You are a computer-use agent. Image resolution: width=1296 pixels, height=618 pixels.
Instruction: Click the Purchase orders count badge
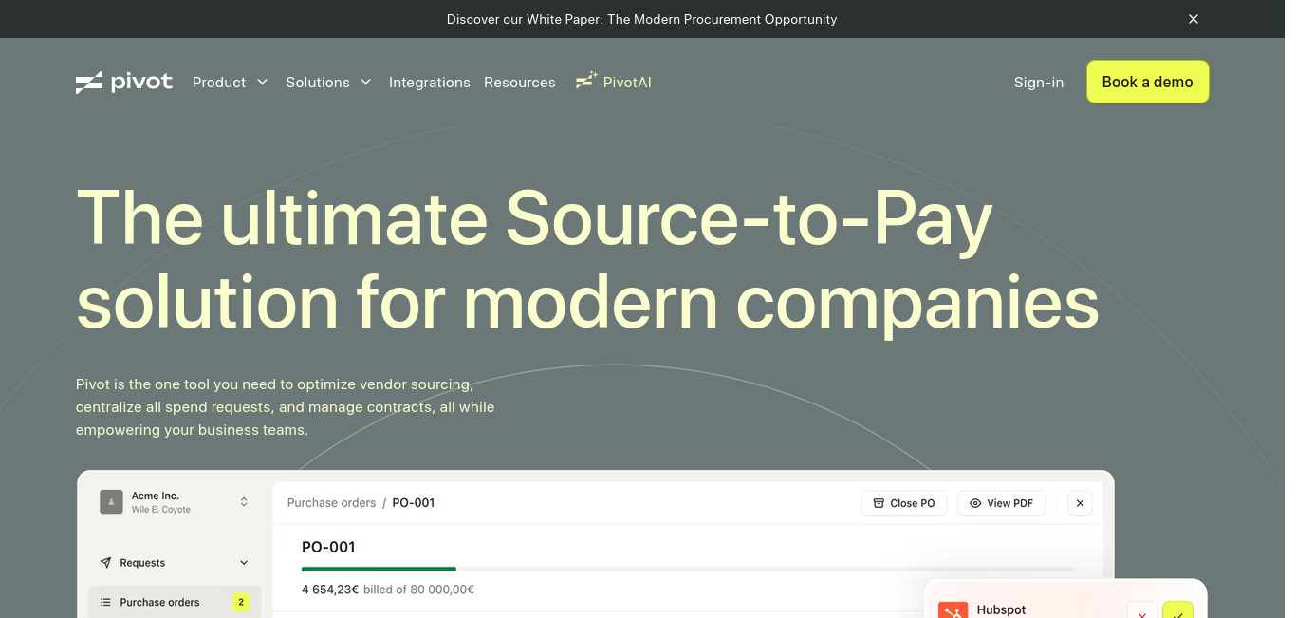(241, 602)
